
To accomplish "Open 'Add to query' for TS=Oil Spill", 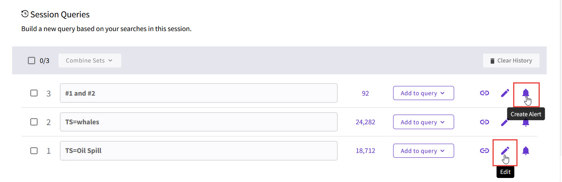I will pyautogui.click(x=423, y=151).
